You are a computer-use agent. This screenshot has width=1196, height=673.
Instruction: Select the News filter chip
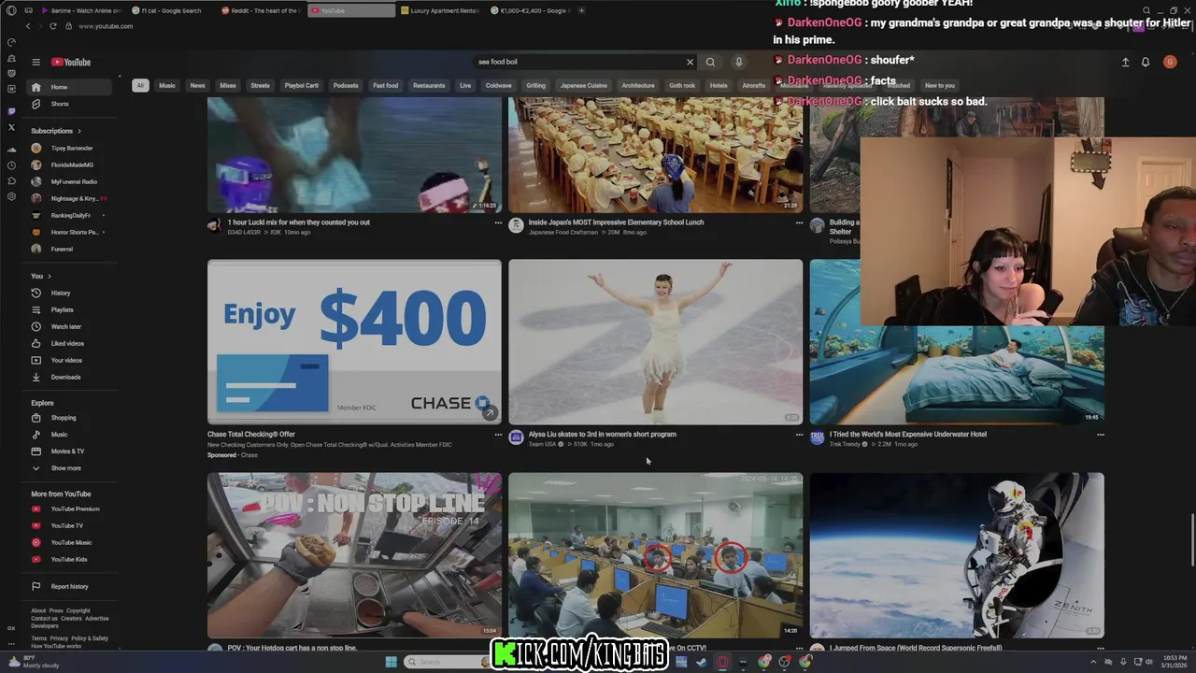(x=197, y=86)
